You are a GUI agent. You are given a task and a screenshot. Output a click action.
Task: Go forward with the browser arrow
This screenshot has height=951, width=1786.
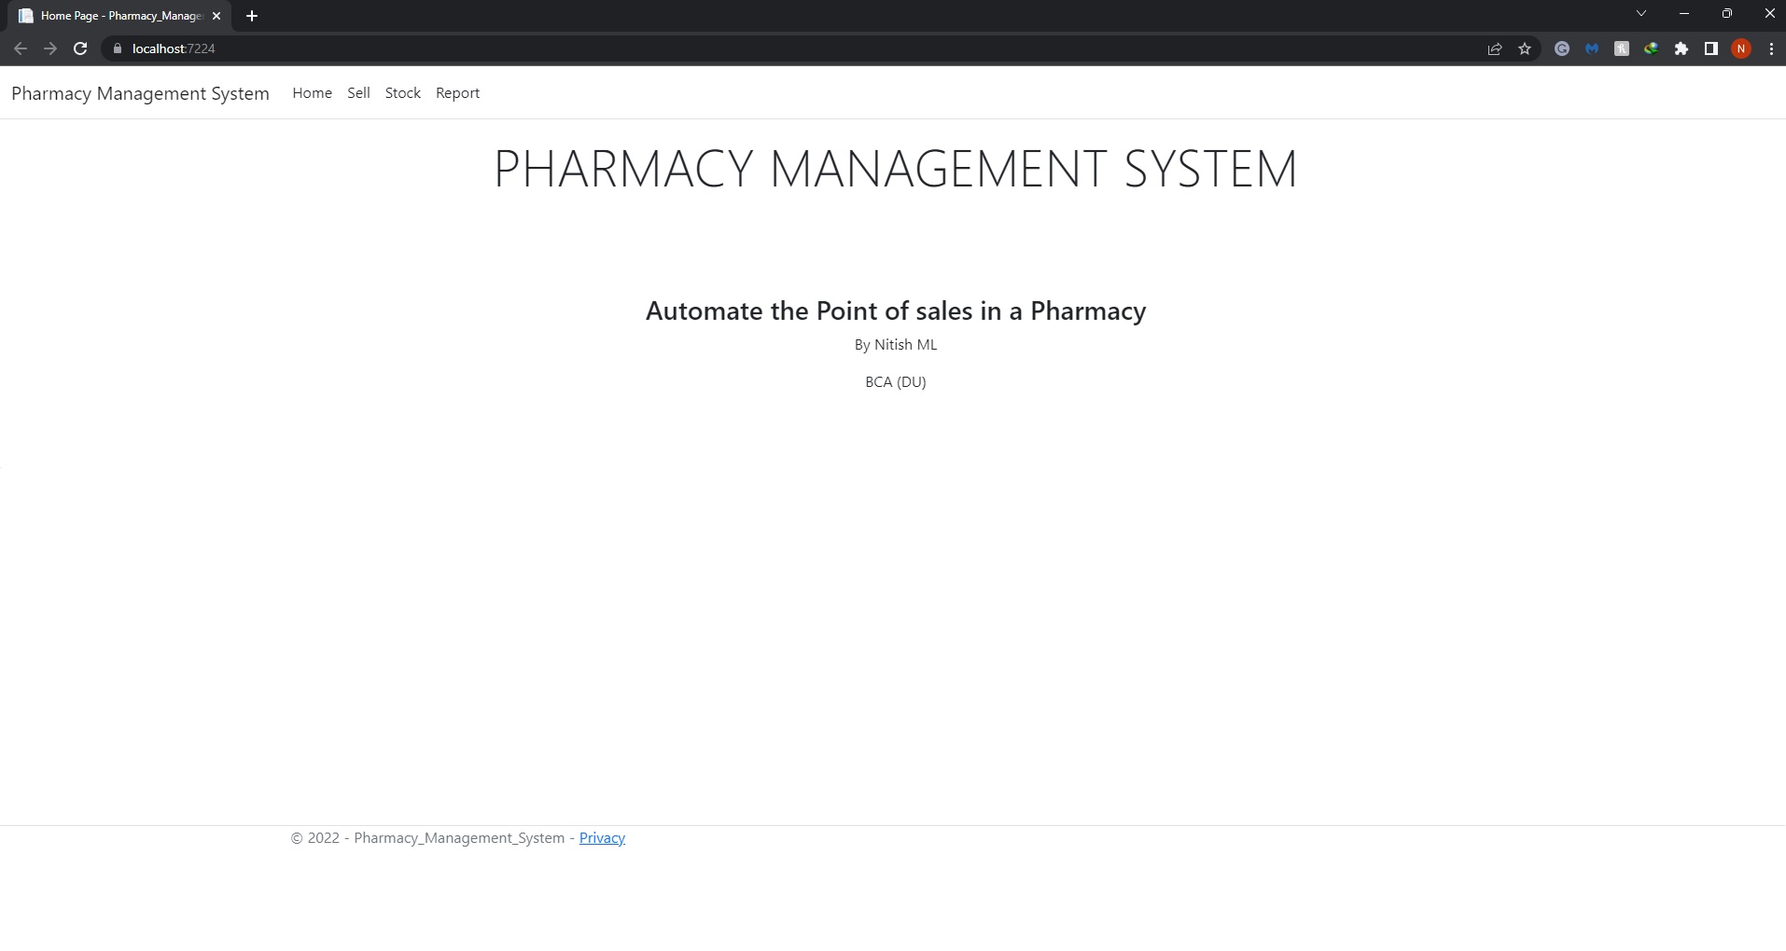coord(50,48)
